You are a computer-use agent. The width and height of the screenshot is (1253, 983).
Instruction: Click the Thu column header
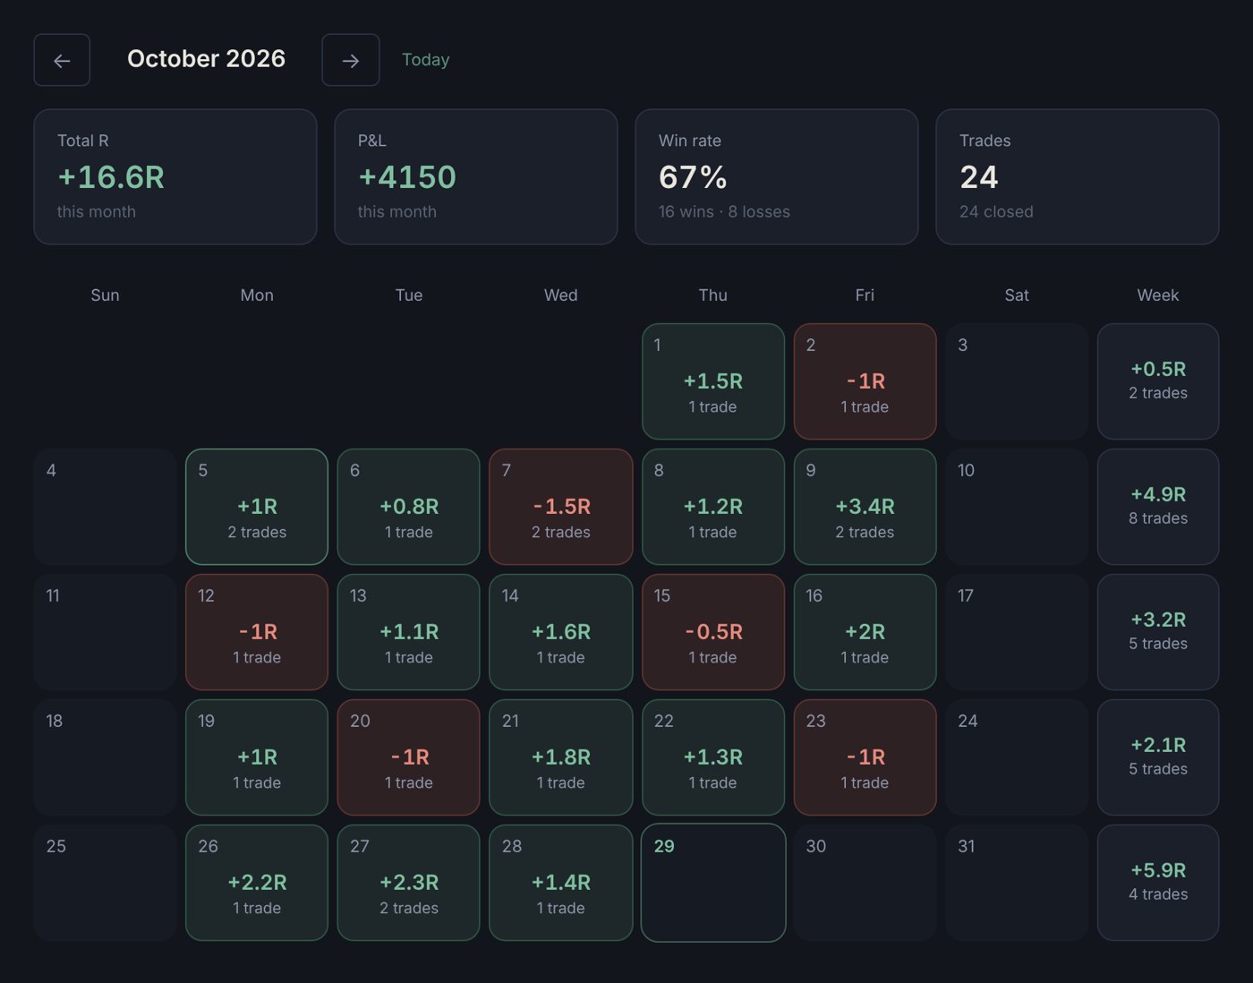[x=713, y=295]
